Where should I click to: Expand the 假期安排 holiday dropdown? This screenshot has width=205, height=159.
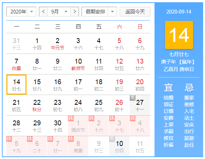pyautogui.click(x=99, y=12)
